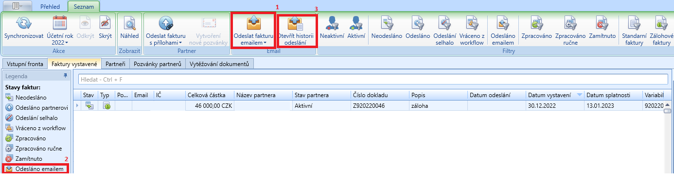Click Odesláno emailem legend entry
The image size is (674, 186).
point(35,169)
